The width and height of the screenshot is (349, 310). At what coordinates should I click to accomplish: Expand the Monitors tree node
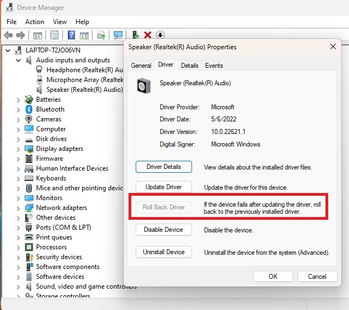(19, 198)
